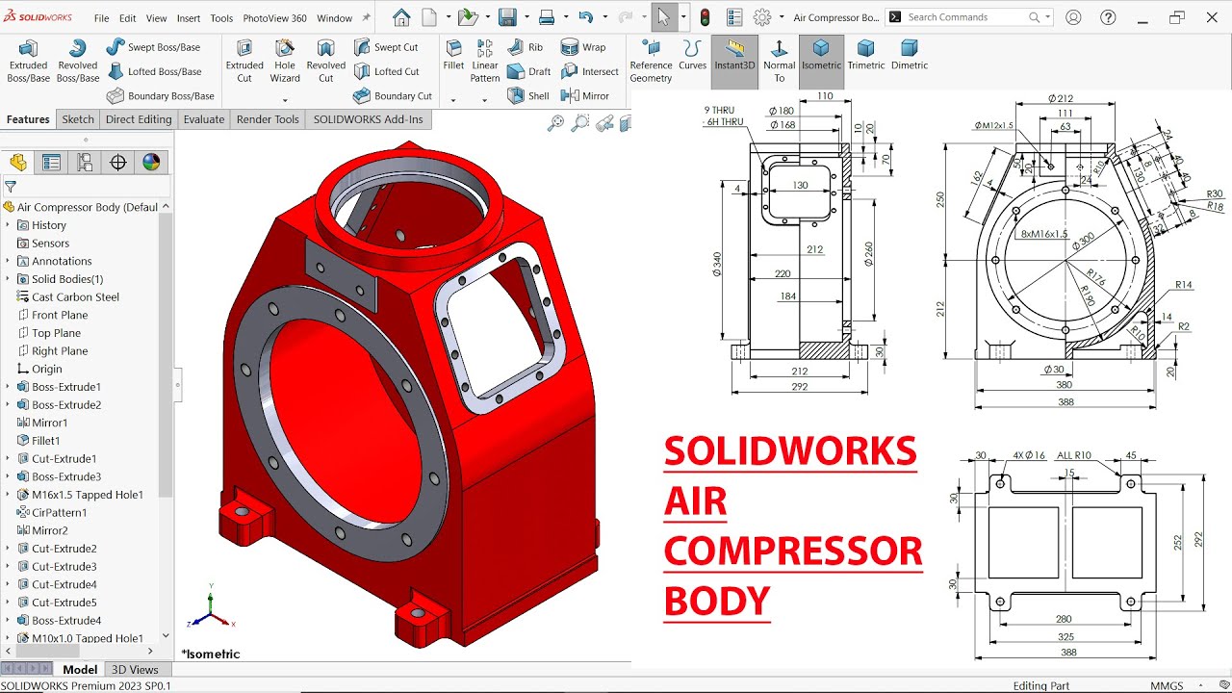Expand the Annotations tree item
Viewport: 1232px width, 693px height.
coord(9,261)
